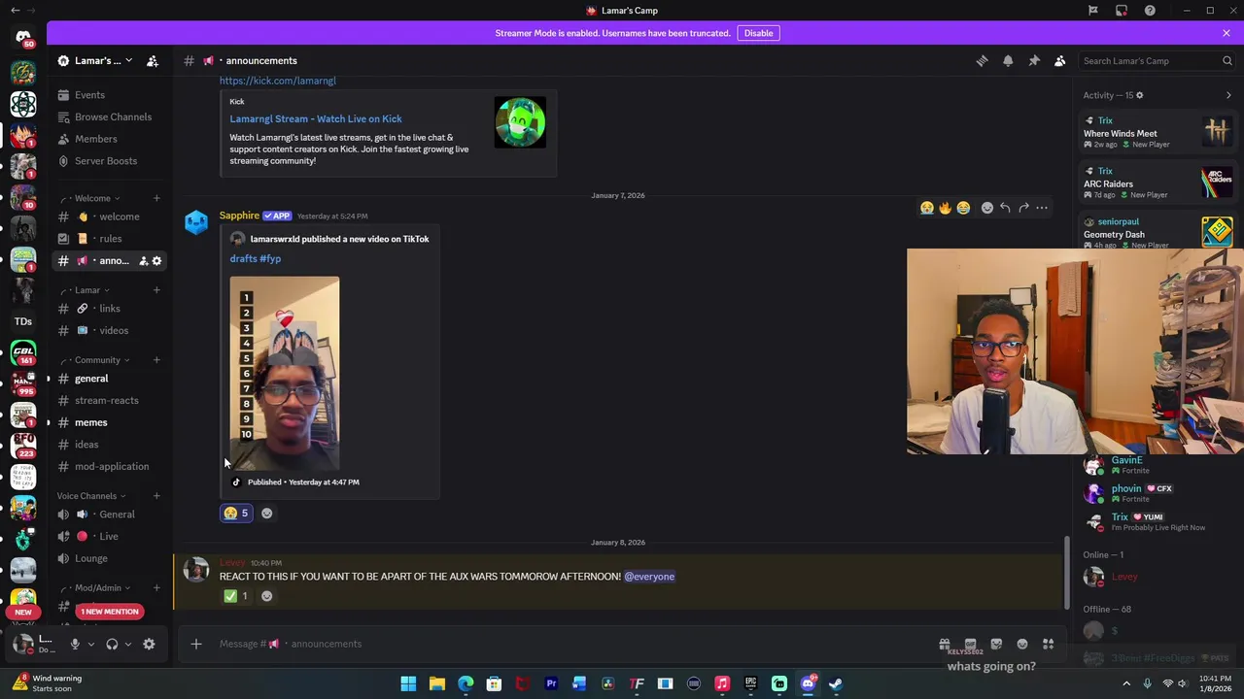Toggle microphone mute in user panel

point(75,645)
